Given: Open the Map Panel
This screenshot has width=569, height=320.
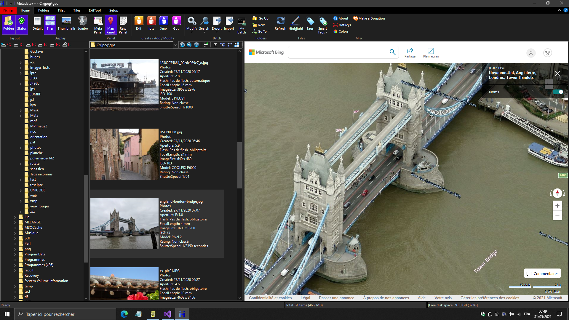Looking at the screenshot, I should coord(111,25).
